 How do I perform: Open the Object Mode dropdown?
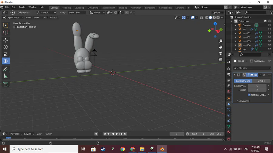[13, 18]
